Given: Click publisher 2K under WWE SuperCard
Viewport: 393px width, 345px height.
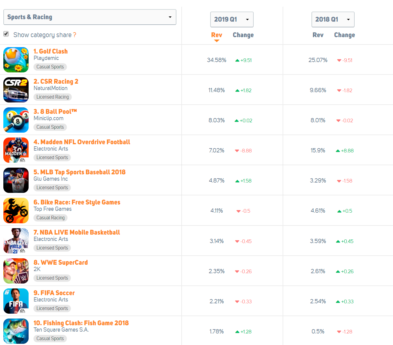Looking at the screenshot, I should tap(37, 269).
